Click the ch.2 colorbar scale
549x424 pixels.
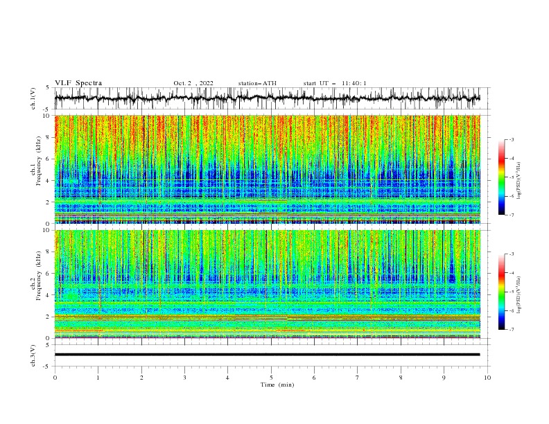501,292
